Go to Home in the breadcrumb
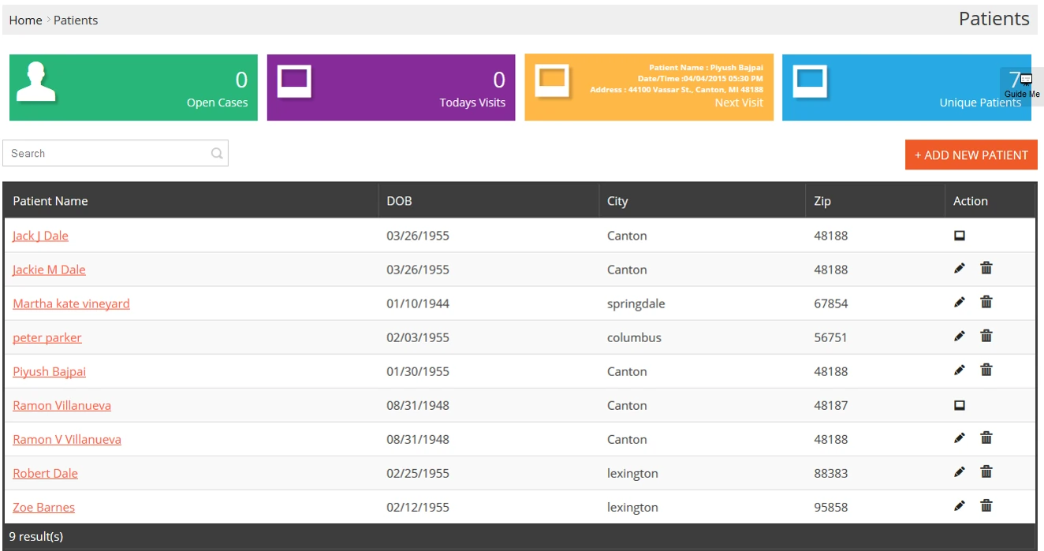1044x551 pixels. 25,20
